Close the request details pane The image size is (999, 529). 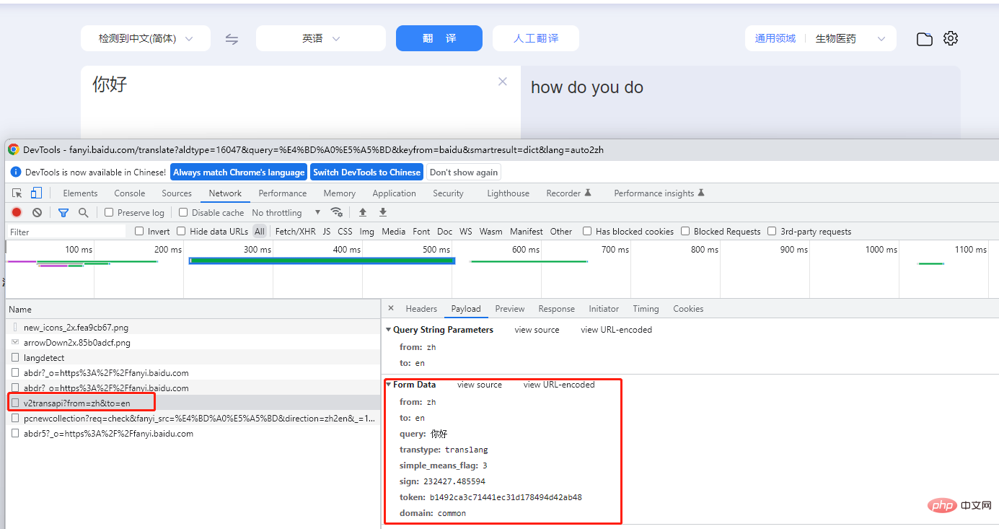(x=391, y=308)
